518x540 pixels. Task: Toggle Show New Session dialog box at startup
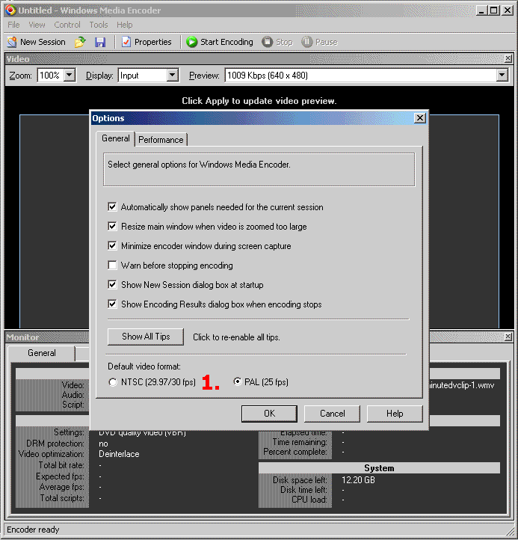(x=112, y=284)
